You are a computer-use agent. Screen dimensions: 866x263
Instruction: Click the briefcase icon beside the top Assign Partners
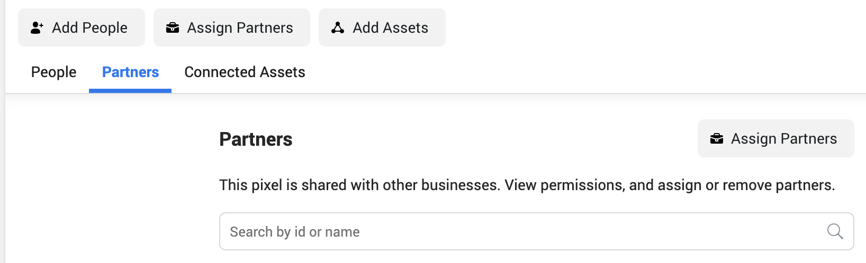click(x=173, y=28)
